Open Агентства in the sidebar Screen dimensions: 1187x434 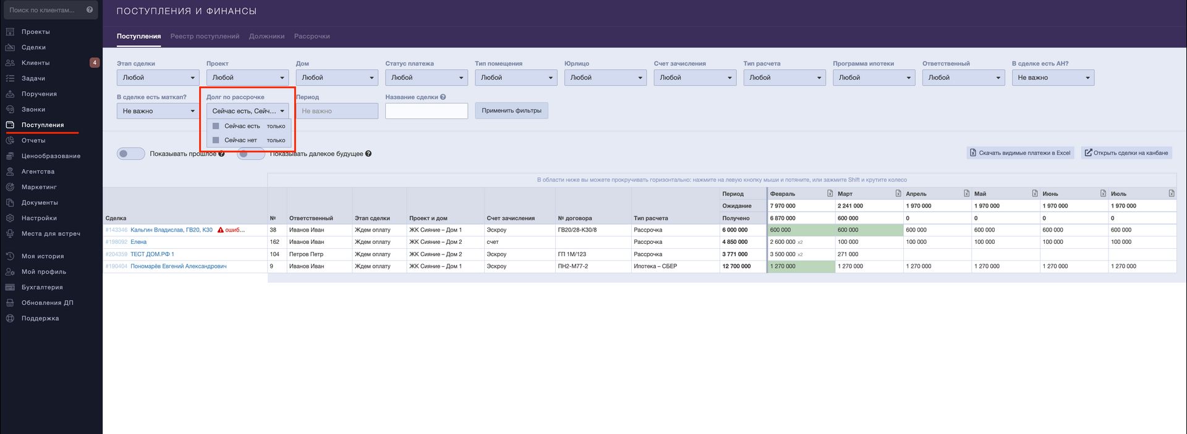click(x=38, y=171)
